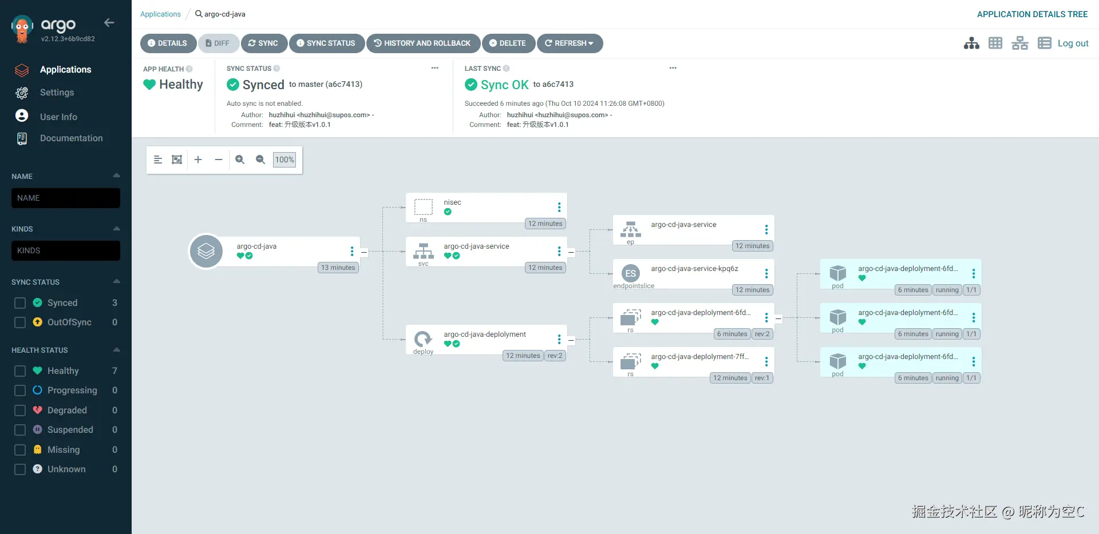1099x534 pixels.
Task: Check the Healthy filter checkbox
Action: point(20,371)
